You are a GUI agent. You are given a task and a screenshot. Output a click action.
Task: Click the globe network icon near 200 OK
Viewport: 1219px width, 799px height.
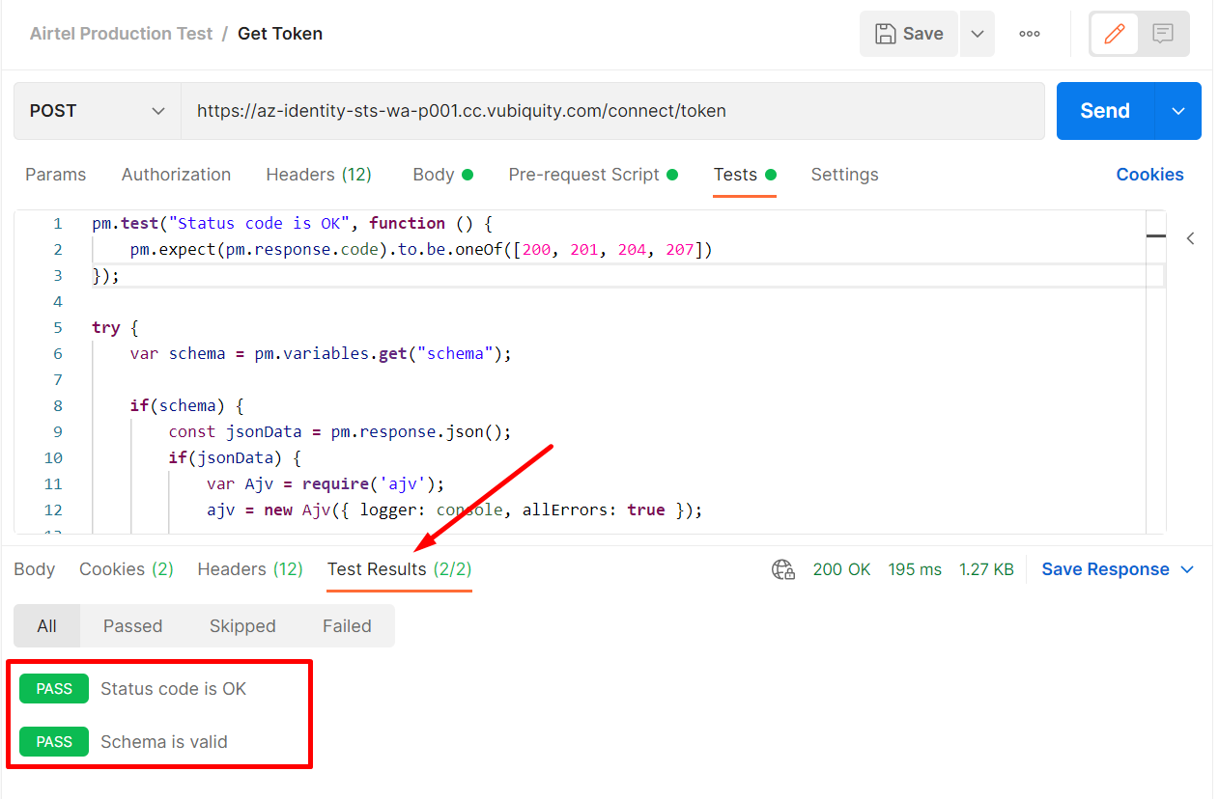(x=783, y=569)
